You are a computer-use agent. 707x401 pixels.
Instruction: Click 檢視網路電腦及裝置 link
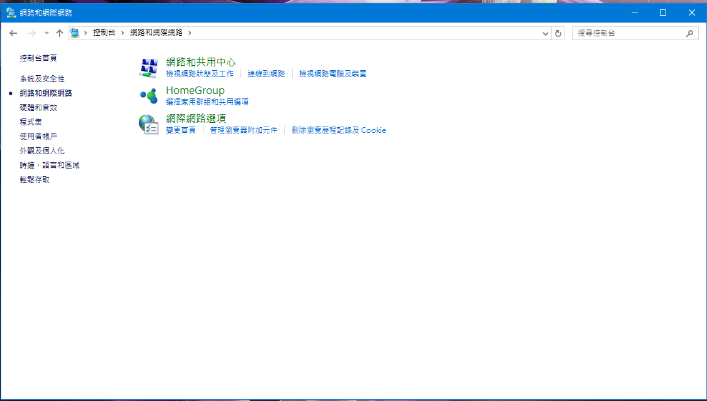click(x=333, y=74)
